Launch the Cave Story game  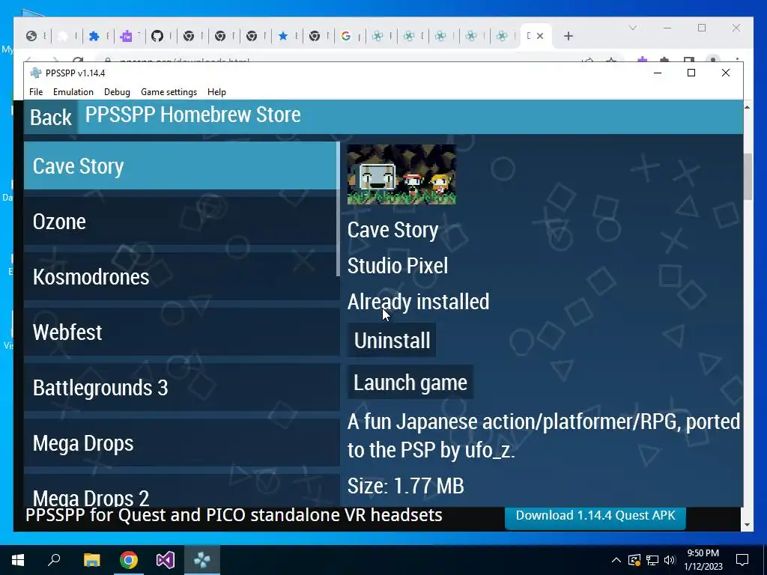(410, 383)
